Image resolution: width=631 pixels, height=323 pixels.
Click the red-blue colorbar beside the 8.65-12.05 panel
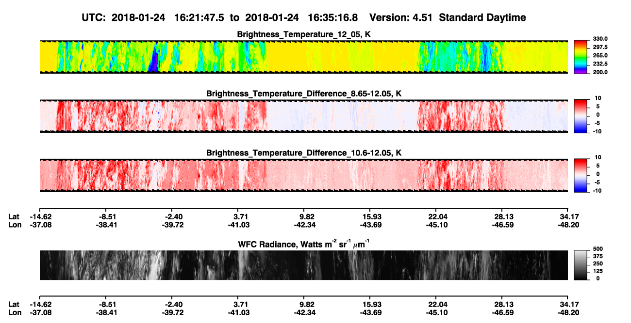coord(580,116)
